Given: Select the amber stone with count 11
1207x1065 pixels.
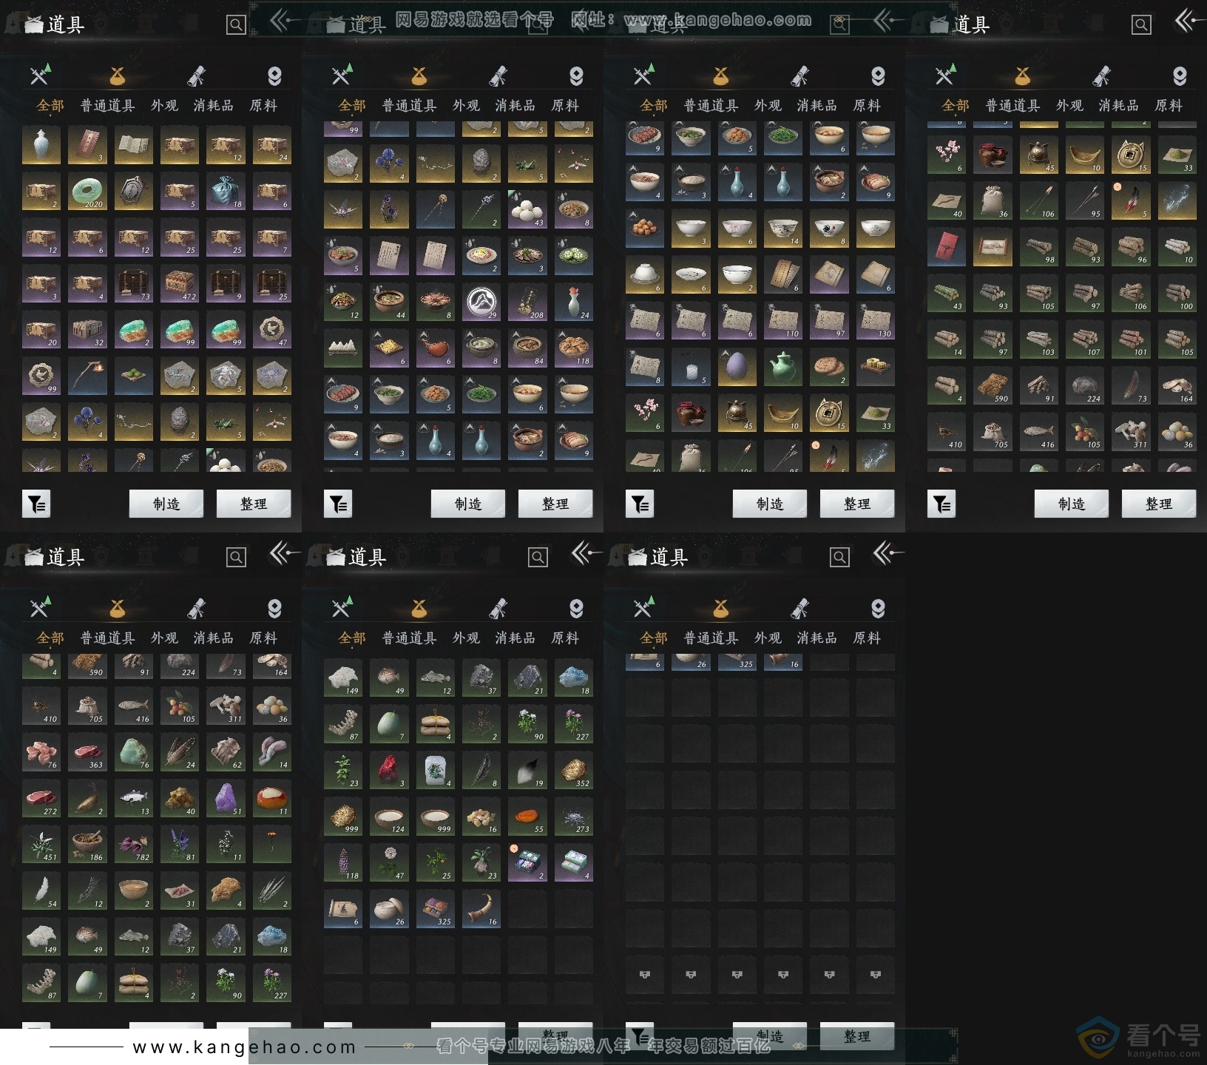Looking at the screenshot, I should 271,798.
